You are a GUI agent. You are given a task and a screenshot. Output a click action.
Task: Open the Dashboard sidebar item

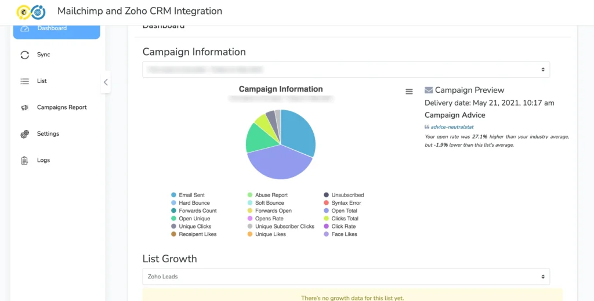tap(56, 31)
